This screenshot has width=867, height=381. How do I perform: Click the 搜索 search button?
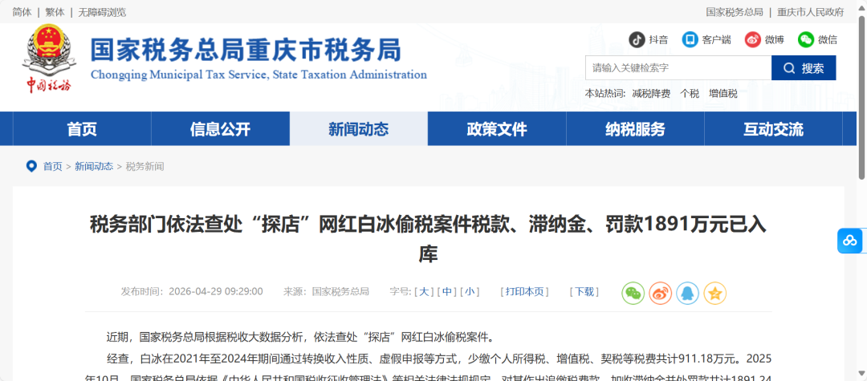(804, 68)
